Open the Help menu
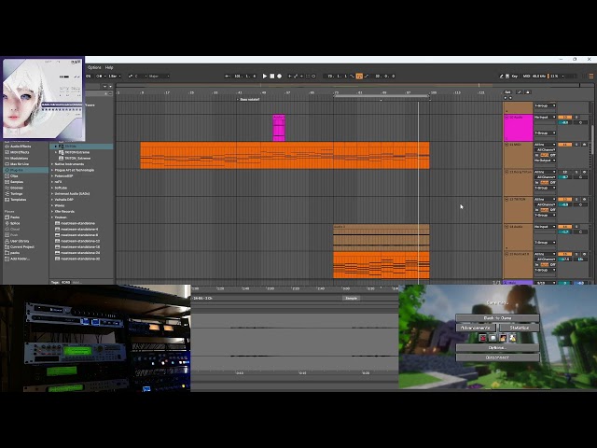 click(x=109, y=67)
